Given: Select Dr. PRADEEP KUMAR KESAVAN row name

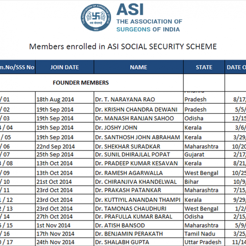Looking at the screenshot, I should 136,163.
